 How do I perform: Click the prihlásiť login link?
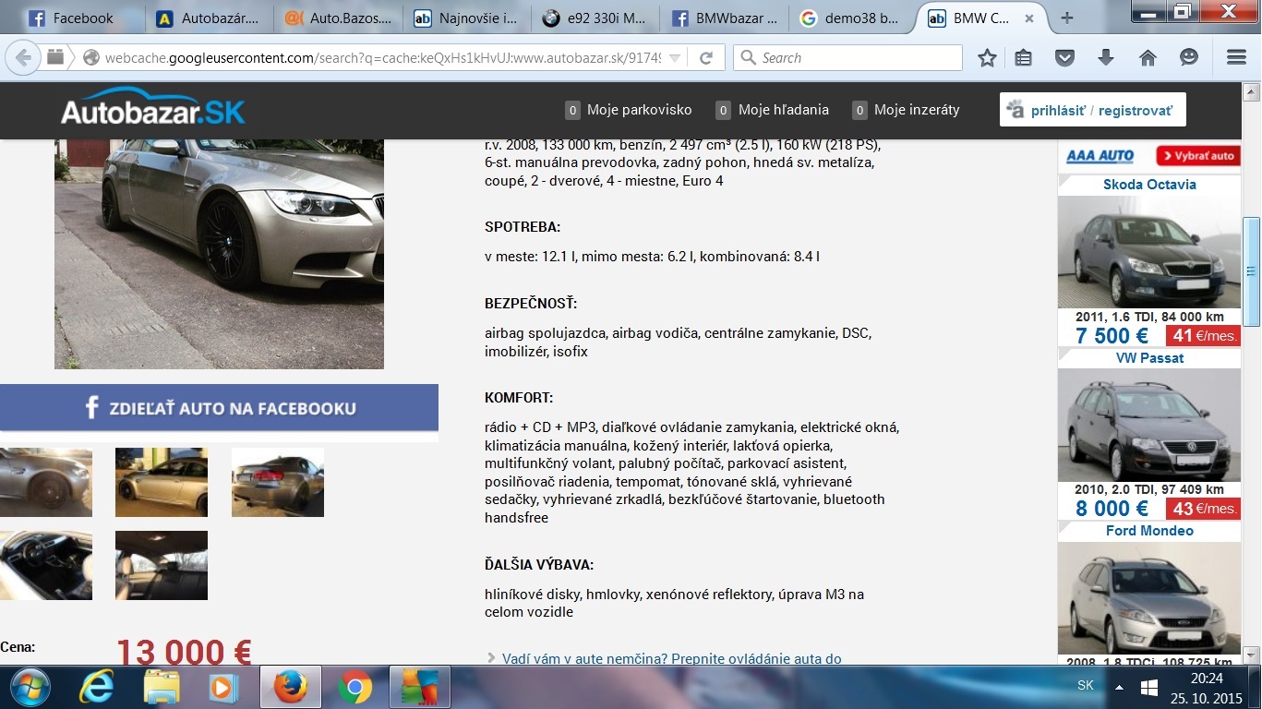tap(1057, 110)
